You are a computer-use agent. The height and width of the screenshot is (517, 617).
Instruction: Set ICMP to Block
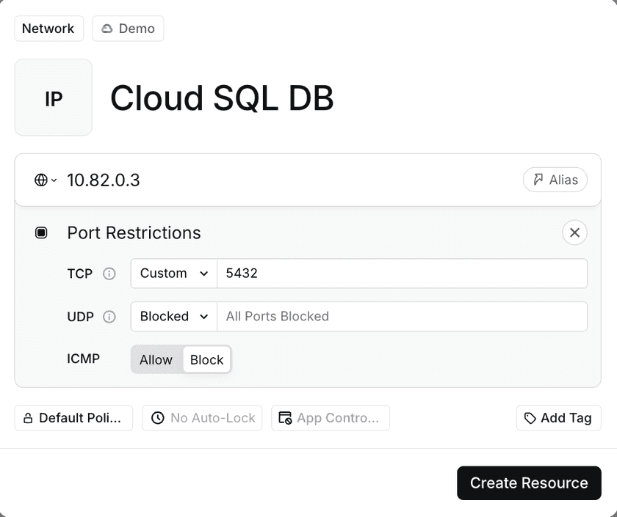(x=206, y=359)
